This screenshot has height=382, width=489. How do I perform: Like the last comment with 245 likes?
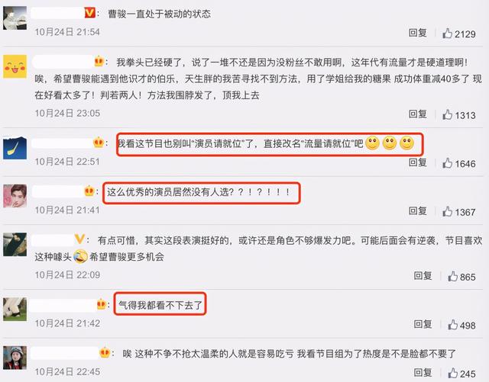(453, 373)
